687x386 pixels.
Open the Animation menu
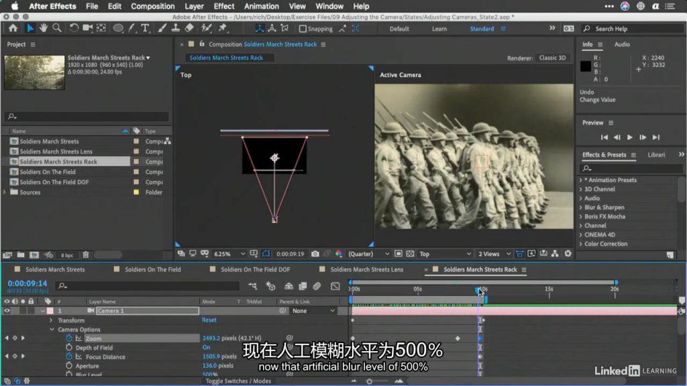261,6
